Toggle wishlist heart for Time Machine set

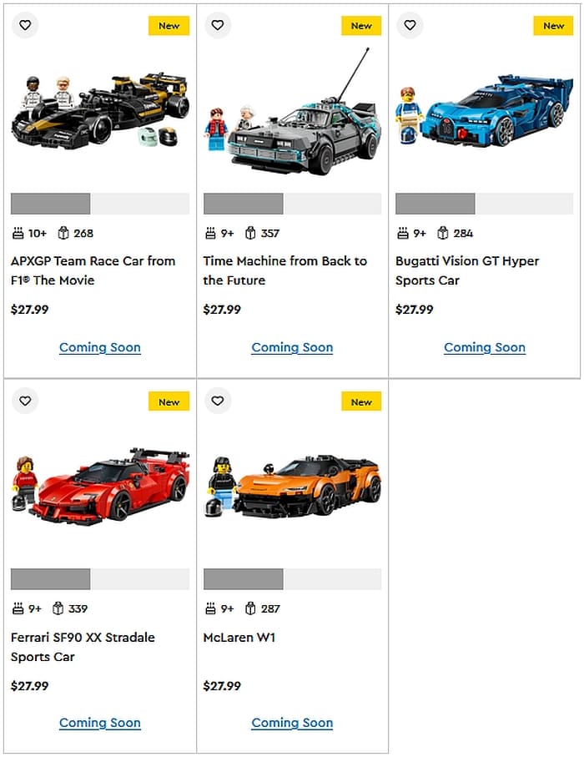coord(218,25)
